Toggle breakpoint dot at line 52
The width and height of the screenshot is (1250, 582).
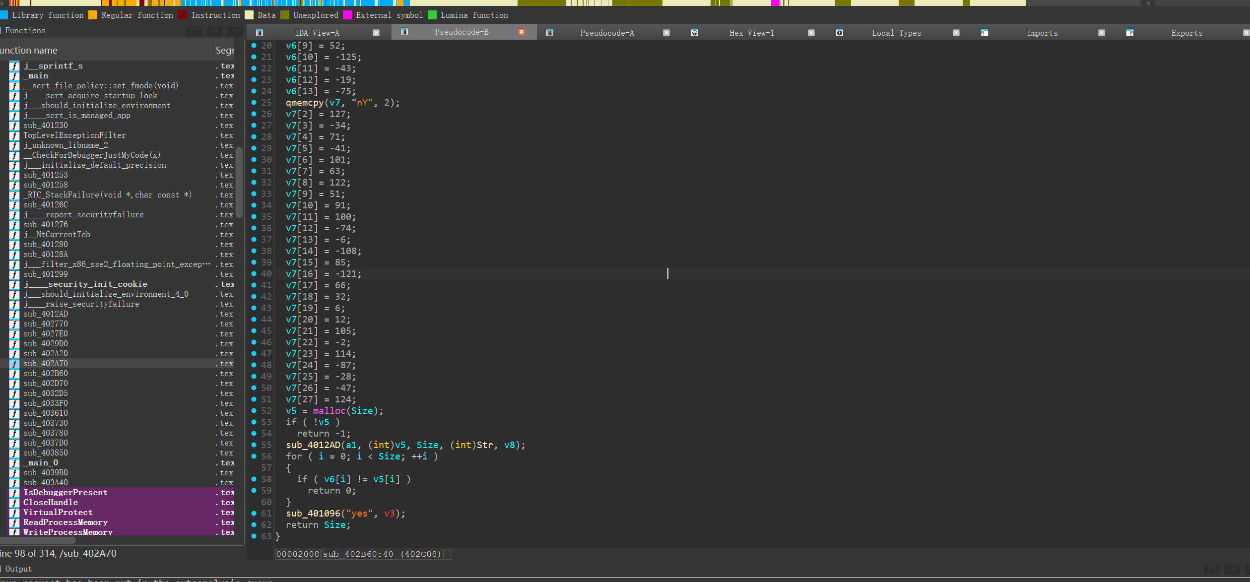pos(254,410)
